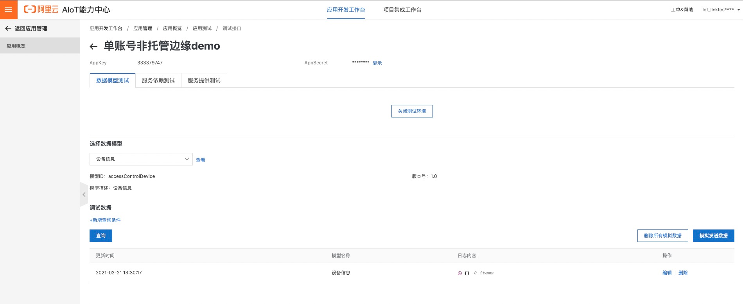
Task: Select the 服务依赖测试 tab
Action: point(158,80)
